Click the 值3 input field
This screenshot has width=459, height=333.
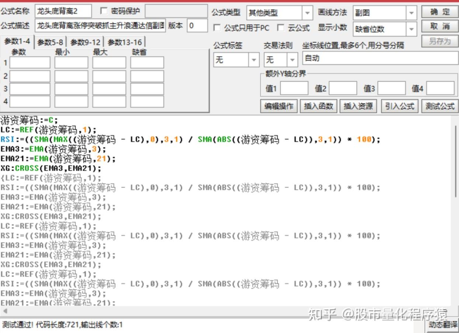click(x=392, y=89)
